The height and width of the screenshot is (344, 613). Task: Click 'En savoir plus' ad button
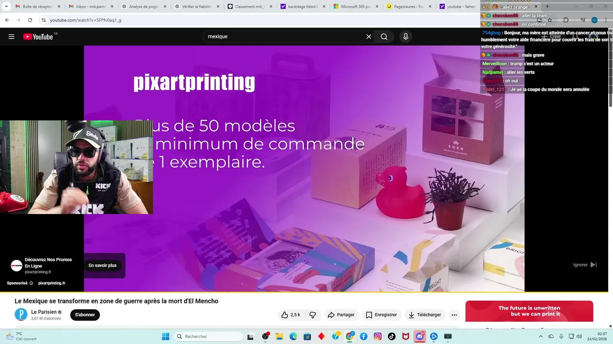(x=102, y=265)
